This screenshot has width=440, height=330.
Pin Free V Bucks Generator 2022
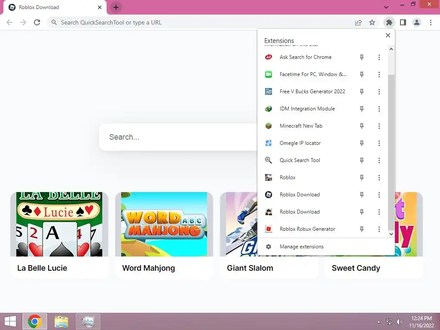click(x=362, y=92)
